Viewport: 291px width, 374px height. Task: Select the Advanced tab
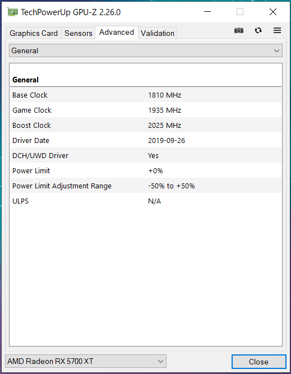(117, 32)
